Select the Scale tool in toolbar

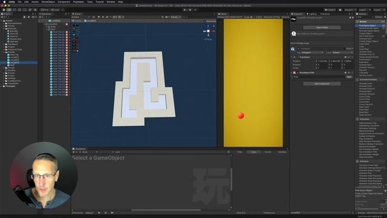(x=19, y=10)
